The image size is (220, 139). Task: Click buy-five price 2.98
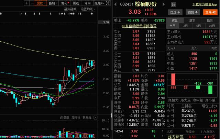pos(136,70)
